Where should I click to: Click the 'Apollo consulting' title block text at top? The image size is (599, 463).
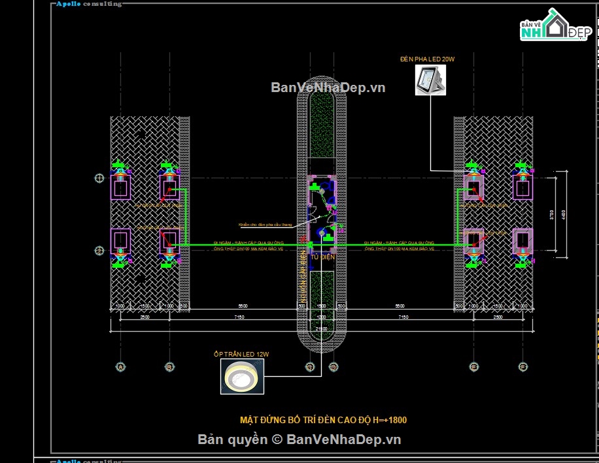(89, 4)
